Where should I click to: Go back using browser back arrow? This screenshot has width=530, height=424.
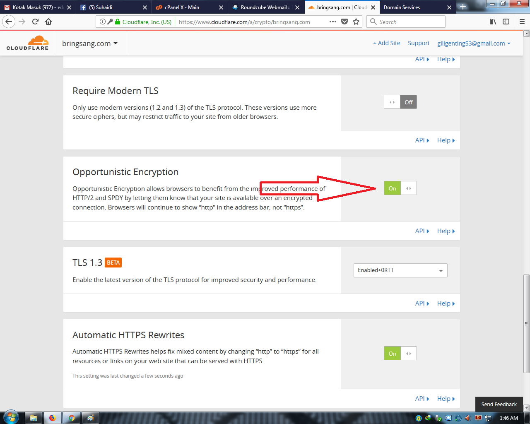pyautogui.click(x=9, y=22)
